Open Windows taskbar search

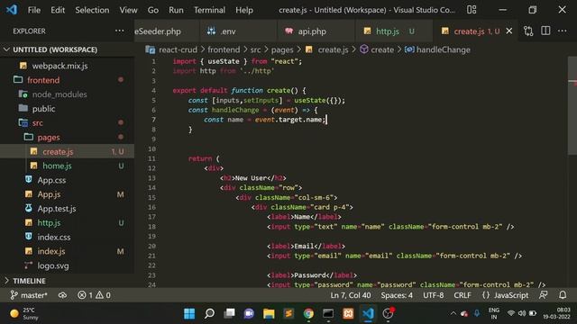tap(209, 313)
